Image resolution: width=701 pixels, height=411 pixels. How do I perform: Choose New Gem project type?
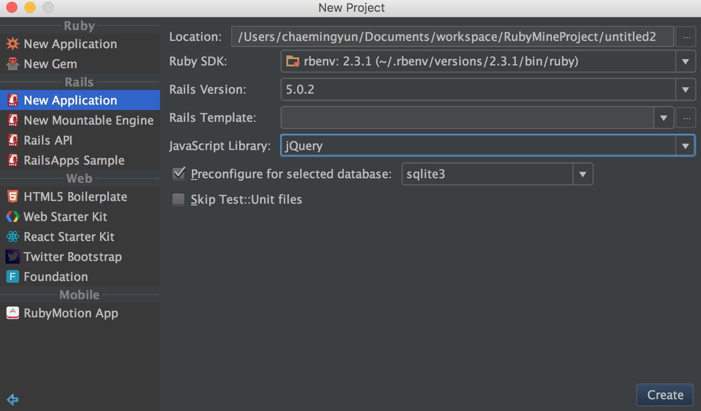pyautogui.click(x=80, y=64)
